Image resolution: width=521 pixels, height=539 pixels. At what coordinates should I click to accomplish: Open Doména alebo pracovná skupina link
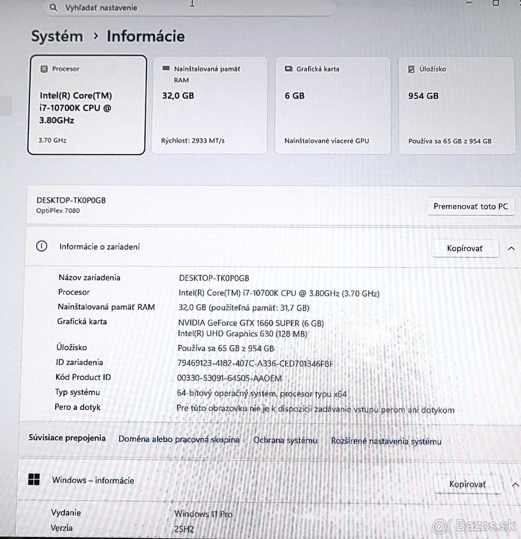point(179,439)
